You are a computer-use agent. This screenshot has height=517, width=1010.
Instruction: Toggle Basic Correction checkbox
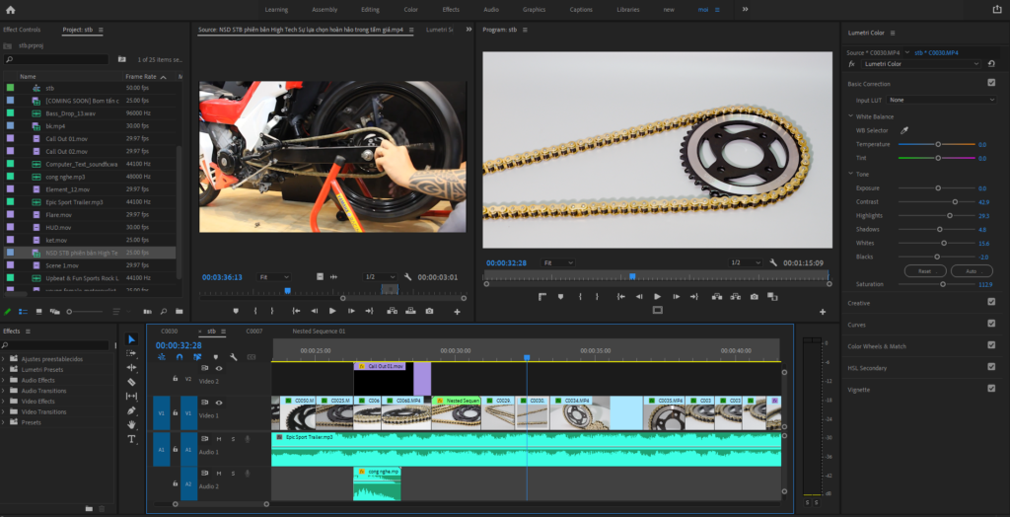991,83
